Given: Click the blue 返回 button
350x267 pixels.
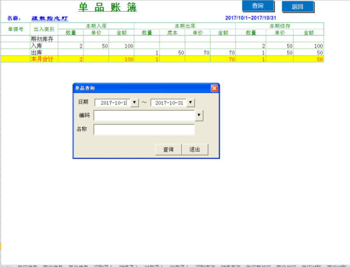Looking at the screenshot, I should coord(297,6).
